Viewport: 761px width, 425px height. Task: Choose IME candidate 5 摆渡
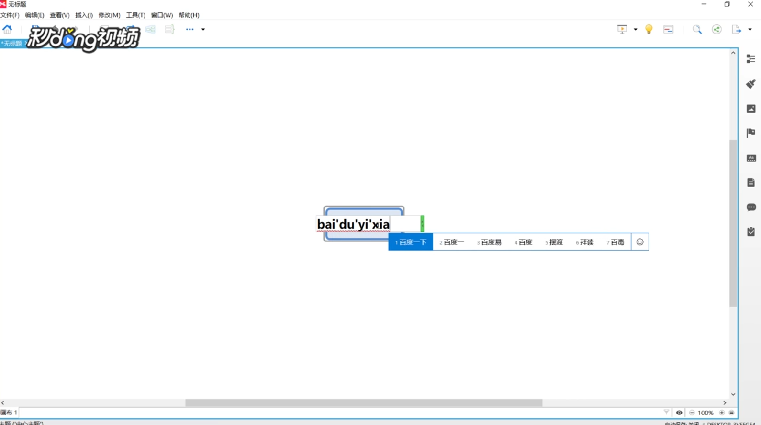(554, 242)
